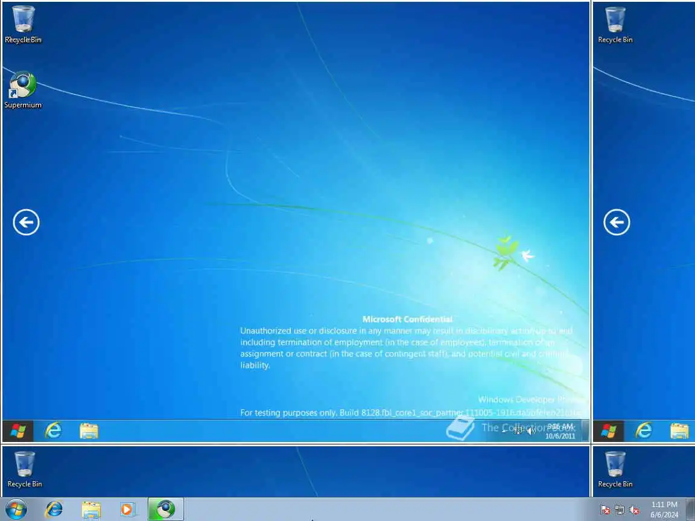Click the muted speaker volume tray icon
Screen dimensions: 695x521
tap(634, 510)
